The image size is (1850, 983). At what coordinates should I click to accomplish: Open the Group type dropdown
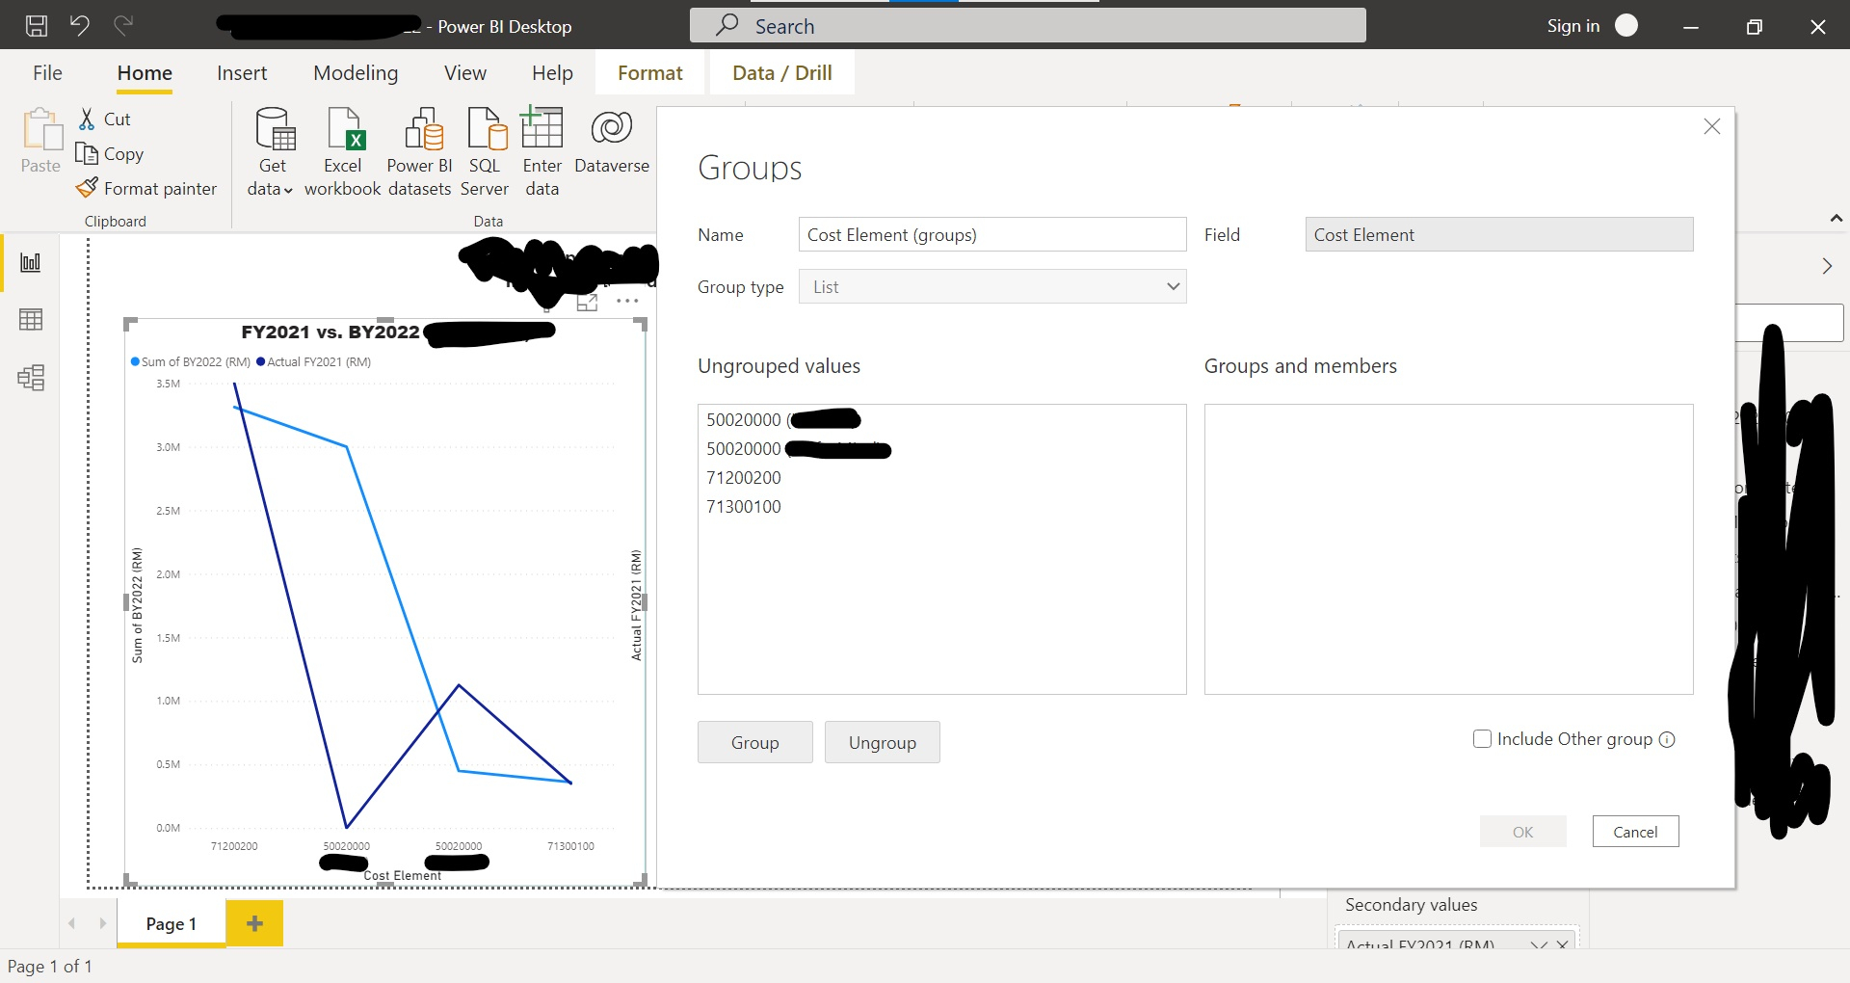point(1173,286)
